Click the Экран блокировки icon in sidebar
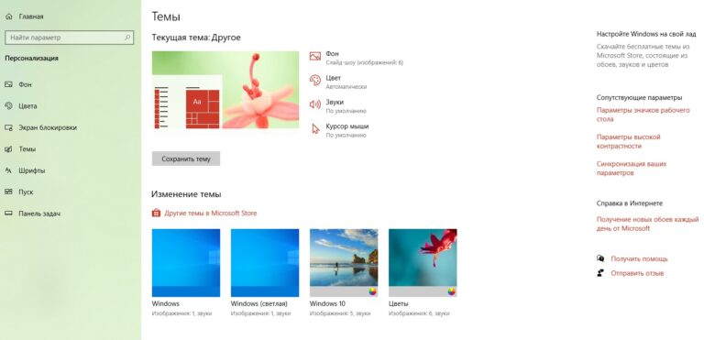 tap(8, 127)
